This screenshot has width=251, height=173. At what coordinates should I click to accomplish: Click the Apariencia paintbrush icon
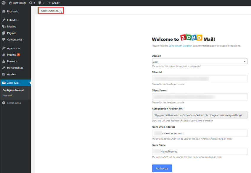[4, 48]
